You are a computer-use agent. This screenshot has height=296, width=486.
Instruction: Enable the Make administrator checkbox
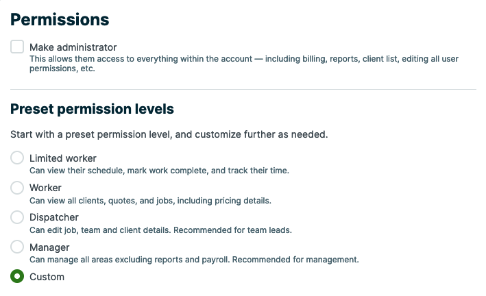pos(17,47)
